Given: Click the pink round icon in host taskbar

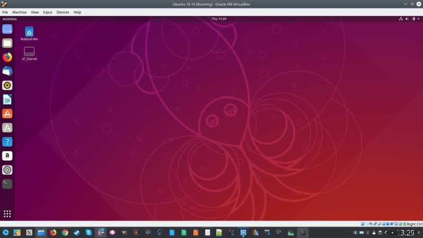Looking at the screenshot, I should pyautogui.click(x=113, y=232).
